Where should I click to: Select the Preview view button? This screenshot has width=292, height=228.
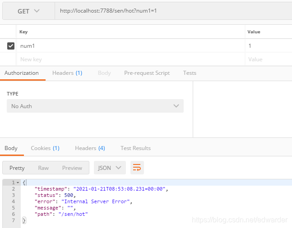point(72,168)
